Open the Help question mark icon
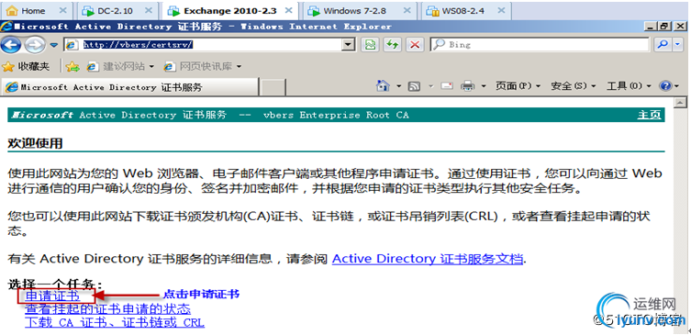691x335 pixels. (669, 86)
